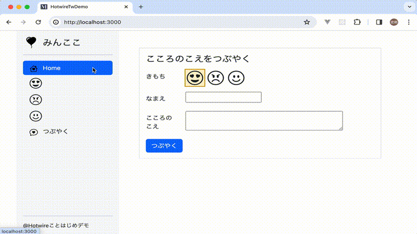
Task: Click the Home house icon
Action: [x=34, y=69]
